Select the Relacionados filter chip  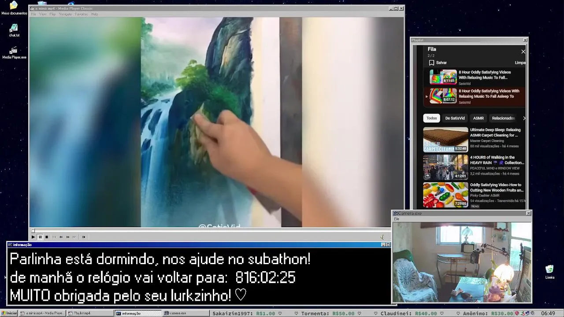coord(503,118)
